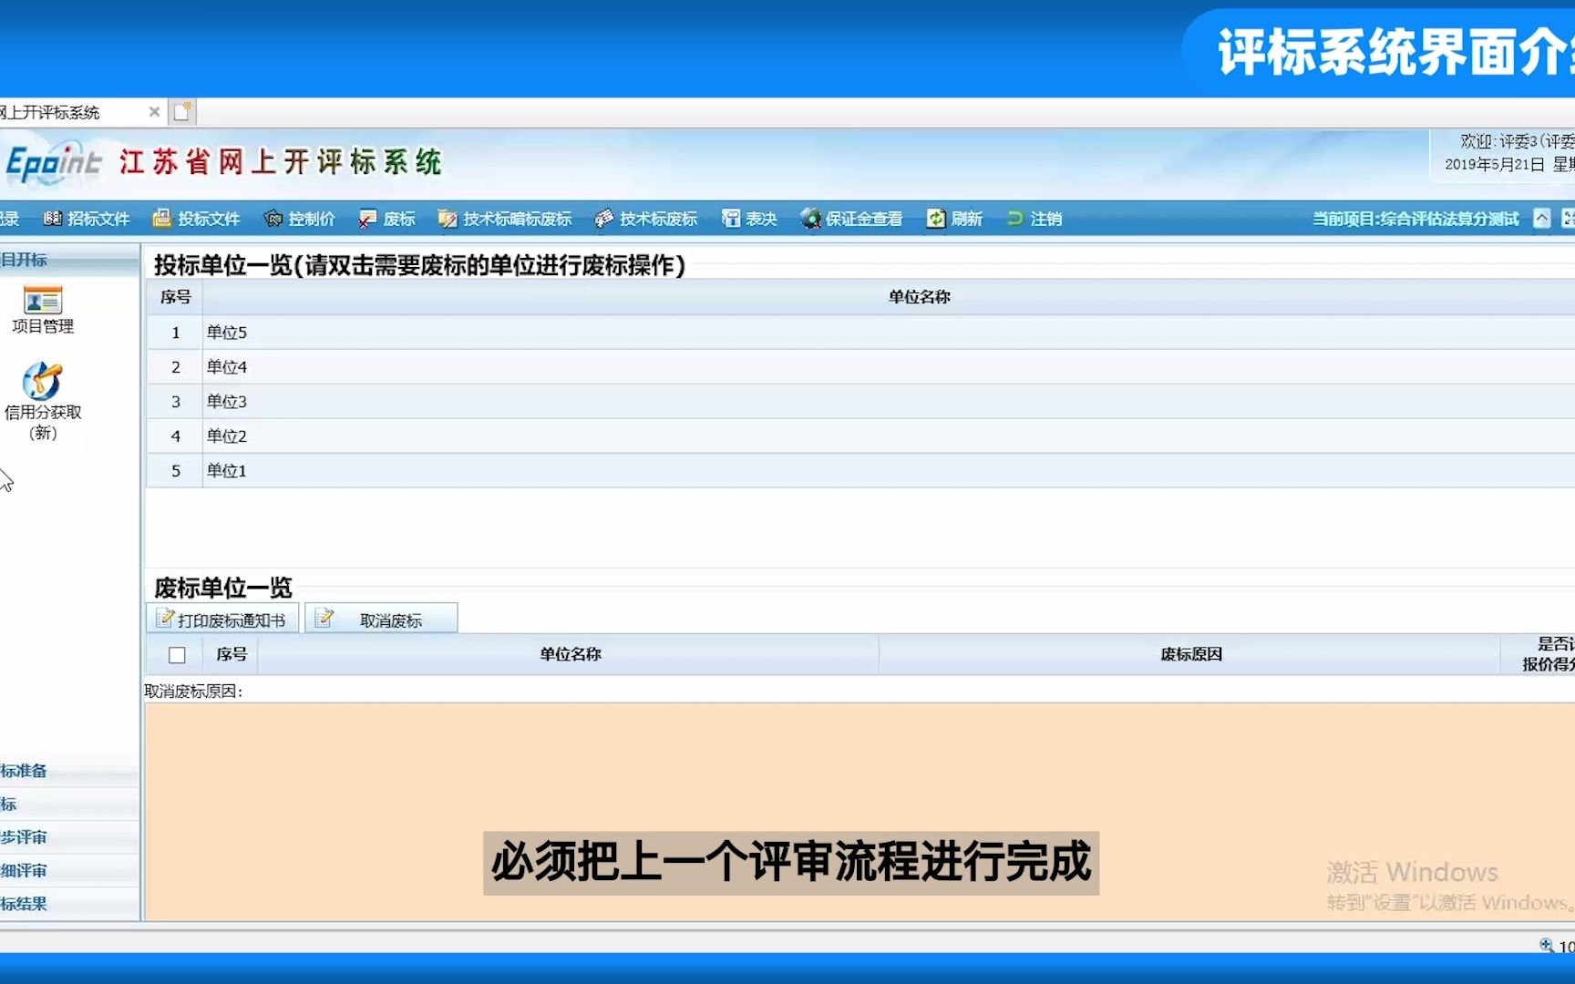Screen dimensions: 1575x984
Task: Click the 刷新 refresh button
Action: [955, 219]
